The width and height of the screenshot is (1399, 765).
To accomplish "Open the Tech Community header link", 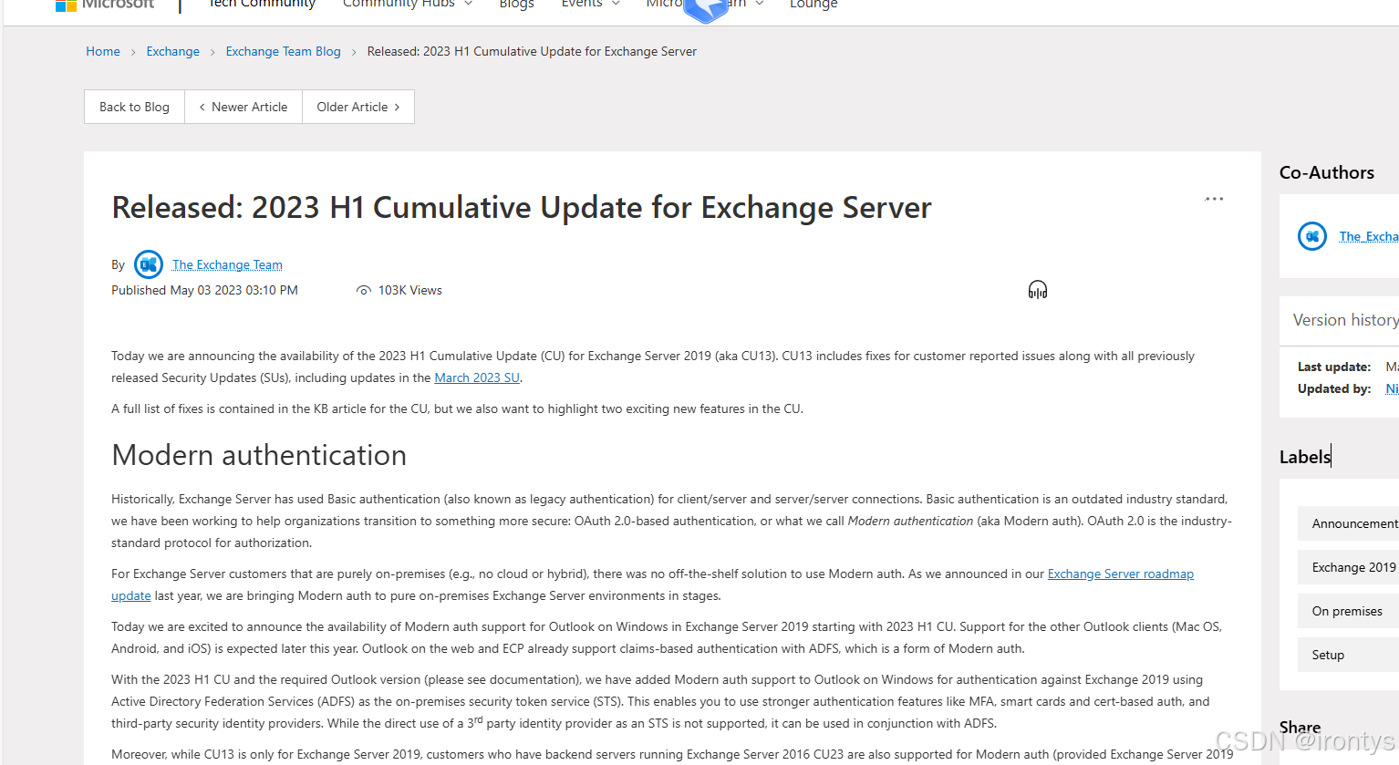I will pos(262,5).
